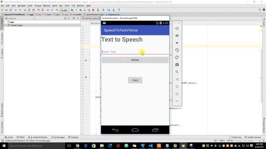This screenshot has height=149, width=266.
Task: Open the File menu
Action: point(2,5)
